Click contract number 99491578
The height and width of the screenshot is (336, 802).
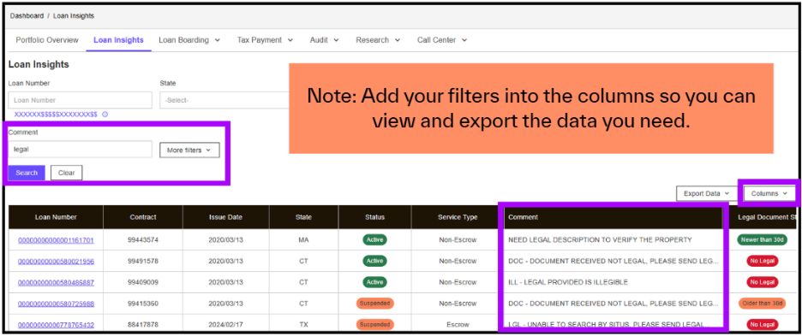click(143, 262)
